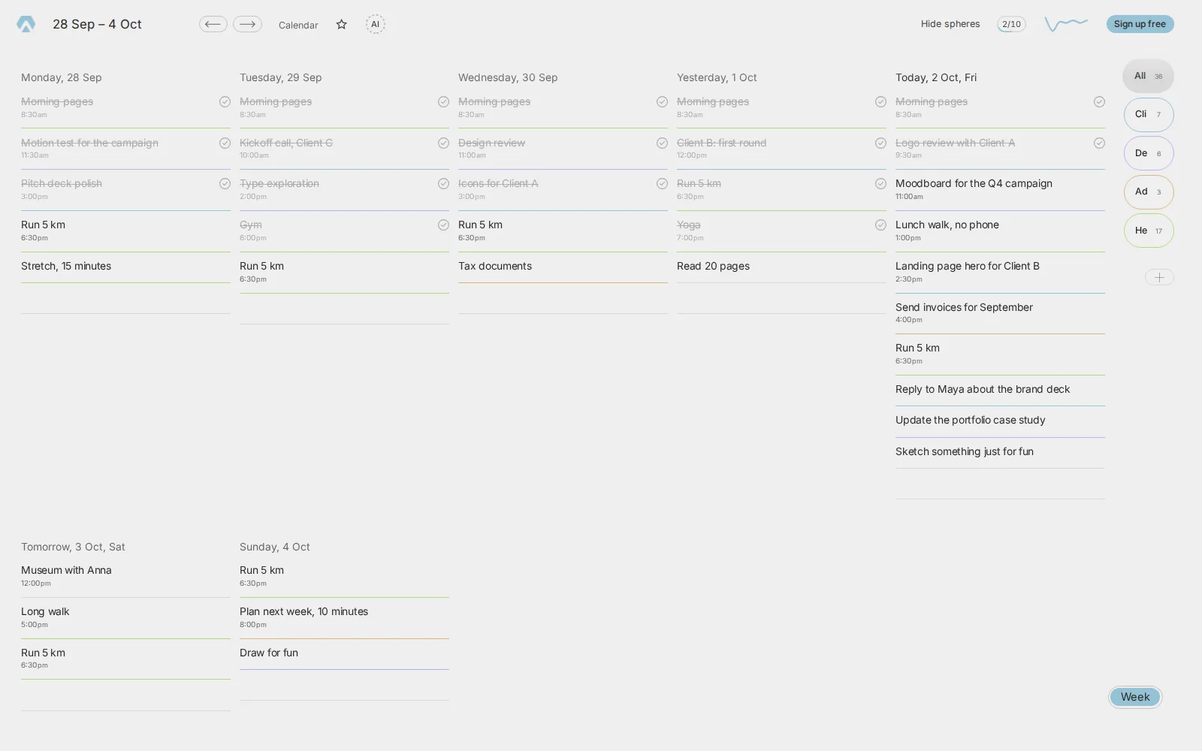Uncheck Thursday Yoga task
Viewport: 1202px width, 751px height.
880,225
